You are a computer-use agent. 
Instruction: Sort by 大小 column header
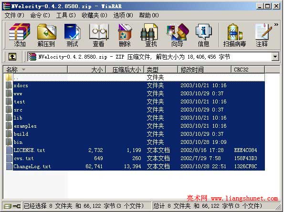point(86,70)
